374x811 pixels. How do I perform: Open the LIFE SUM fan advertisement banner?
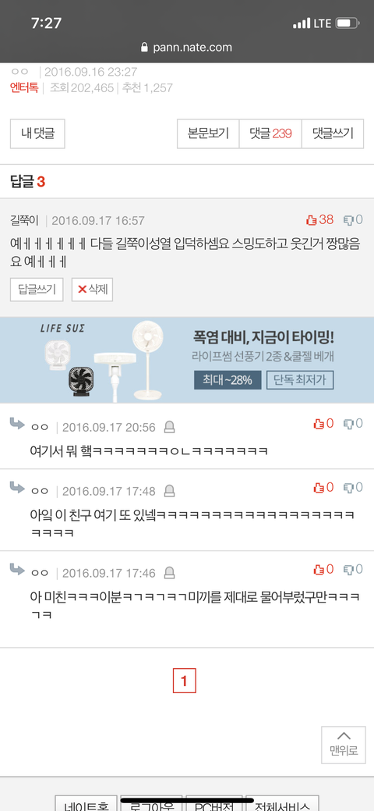[187, 360]
